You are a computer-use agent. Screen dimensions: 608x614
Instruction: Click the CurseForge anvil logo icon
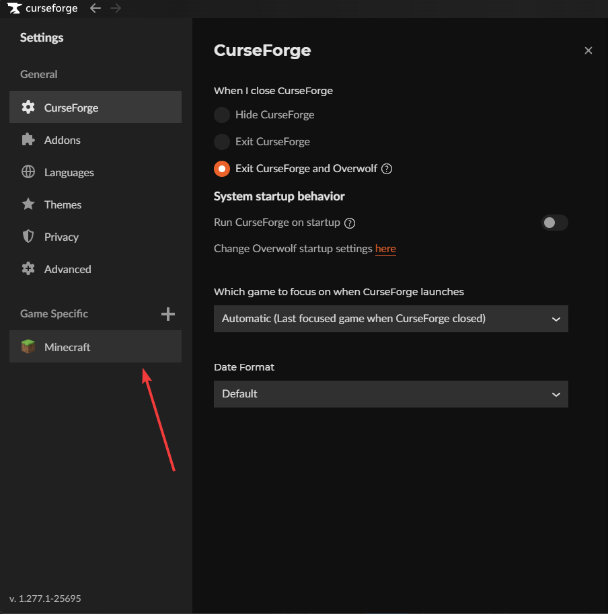(x=15, y=8)
